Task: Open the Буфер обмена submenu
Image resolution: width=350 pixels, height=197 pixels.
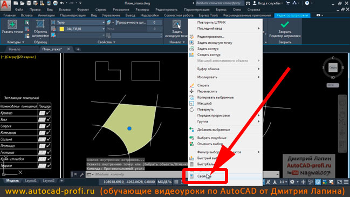Action: 225,69
